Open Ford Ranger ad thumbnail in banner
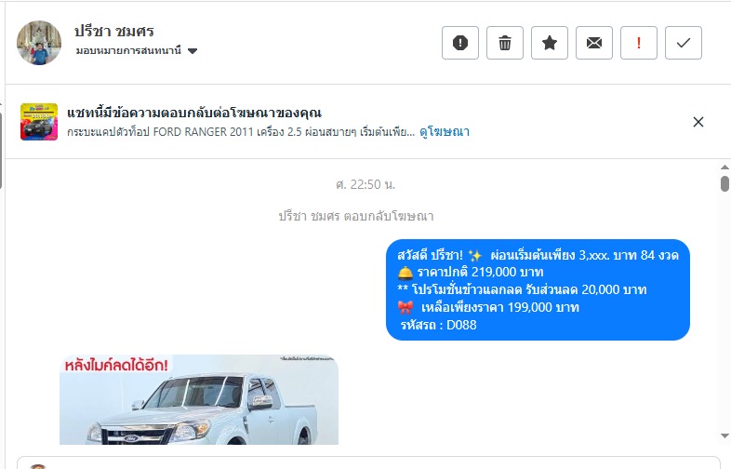This screenshot has width=731, height=469. [x=39, y=122]
